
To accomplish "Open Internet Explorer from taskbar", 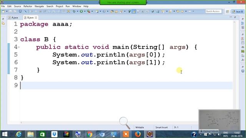I will [x=18, y=134].
